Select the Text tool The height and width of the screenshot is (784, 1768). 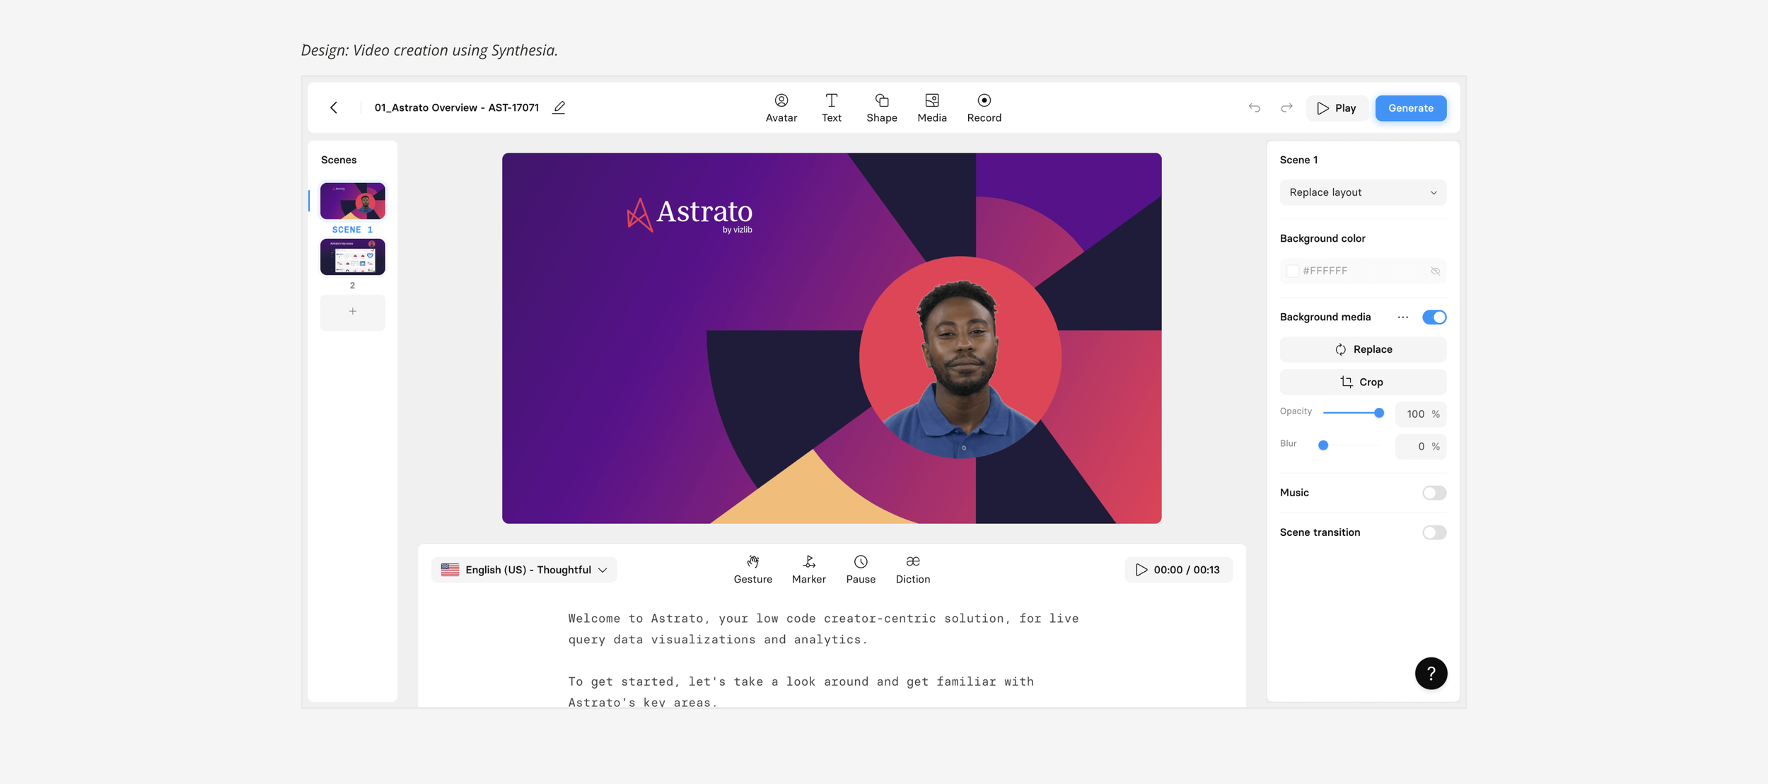click(831, 107)
